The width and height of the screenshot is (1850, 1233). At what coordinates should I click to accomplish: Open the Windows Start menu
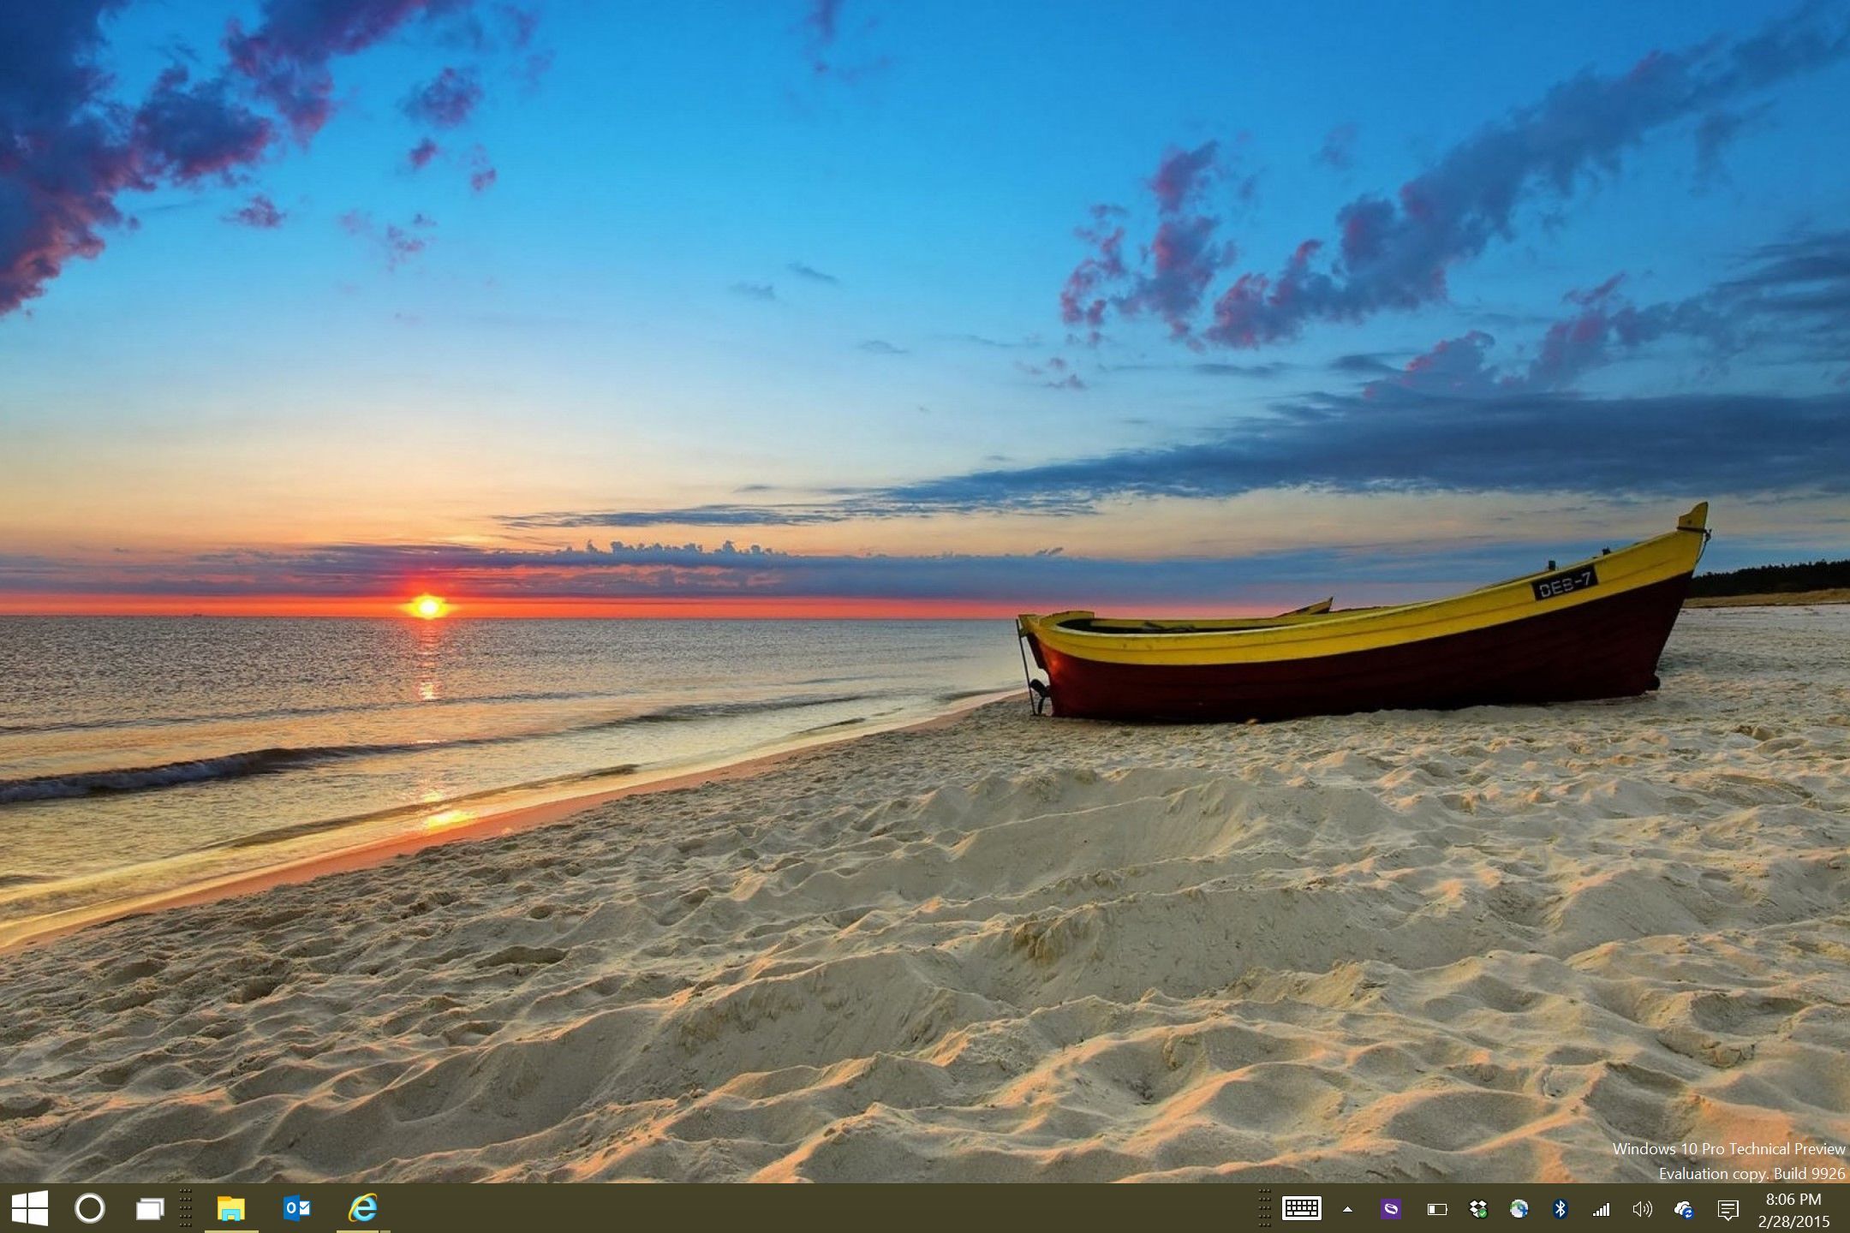pyautogui.click(x=30, y=1208)
